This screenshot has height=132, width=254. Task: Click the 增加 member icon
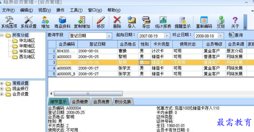click(x=45, y=22)
